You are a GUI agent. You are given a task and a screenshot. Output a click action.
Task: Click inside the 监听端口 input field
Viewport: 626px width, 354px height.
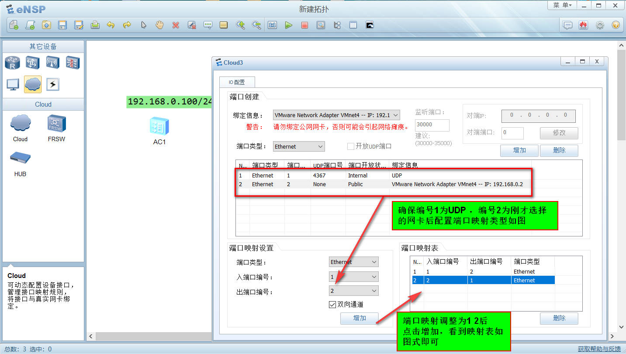(432, 125)
